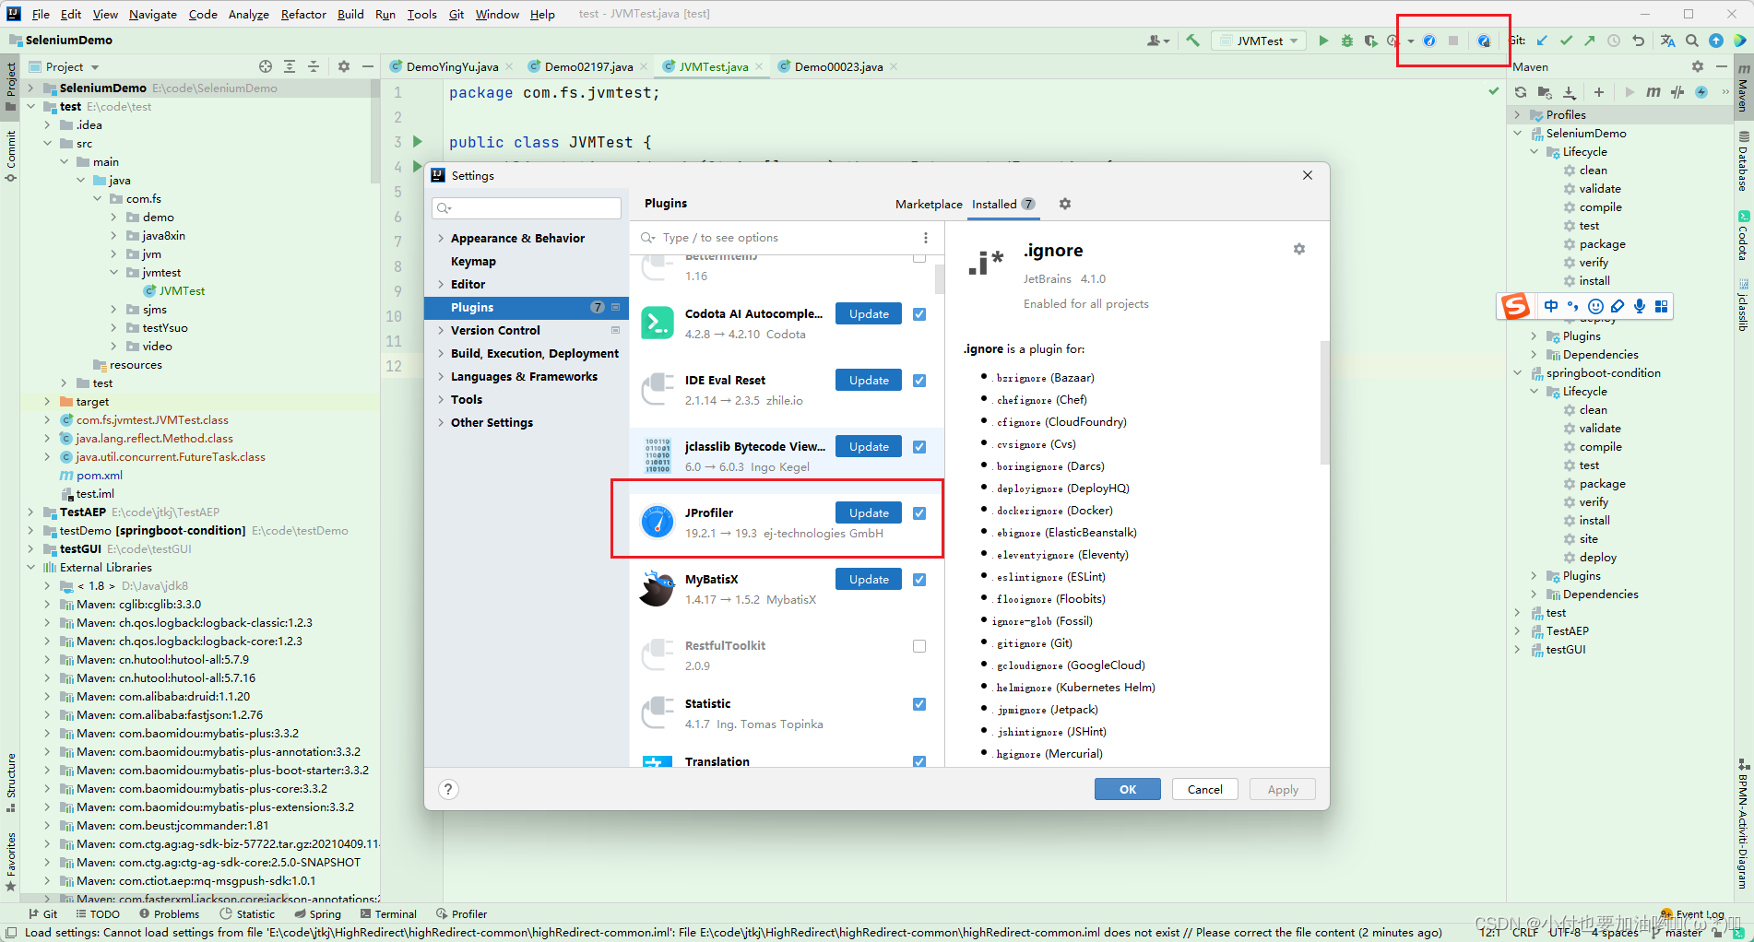Expand target folder in Project tree

click(x=47, y=401)
